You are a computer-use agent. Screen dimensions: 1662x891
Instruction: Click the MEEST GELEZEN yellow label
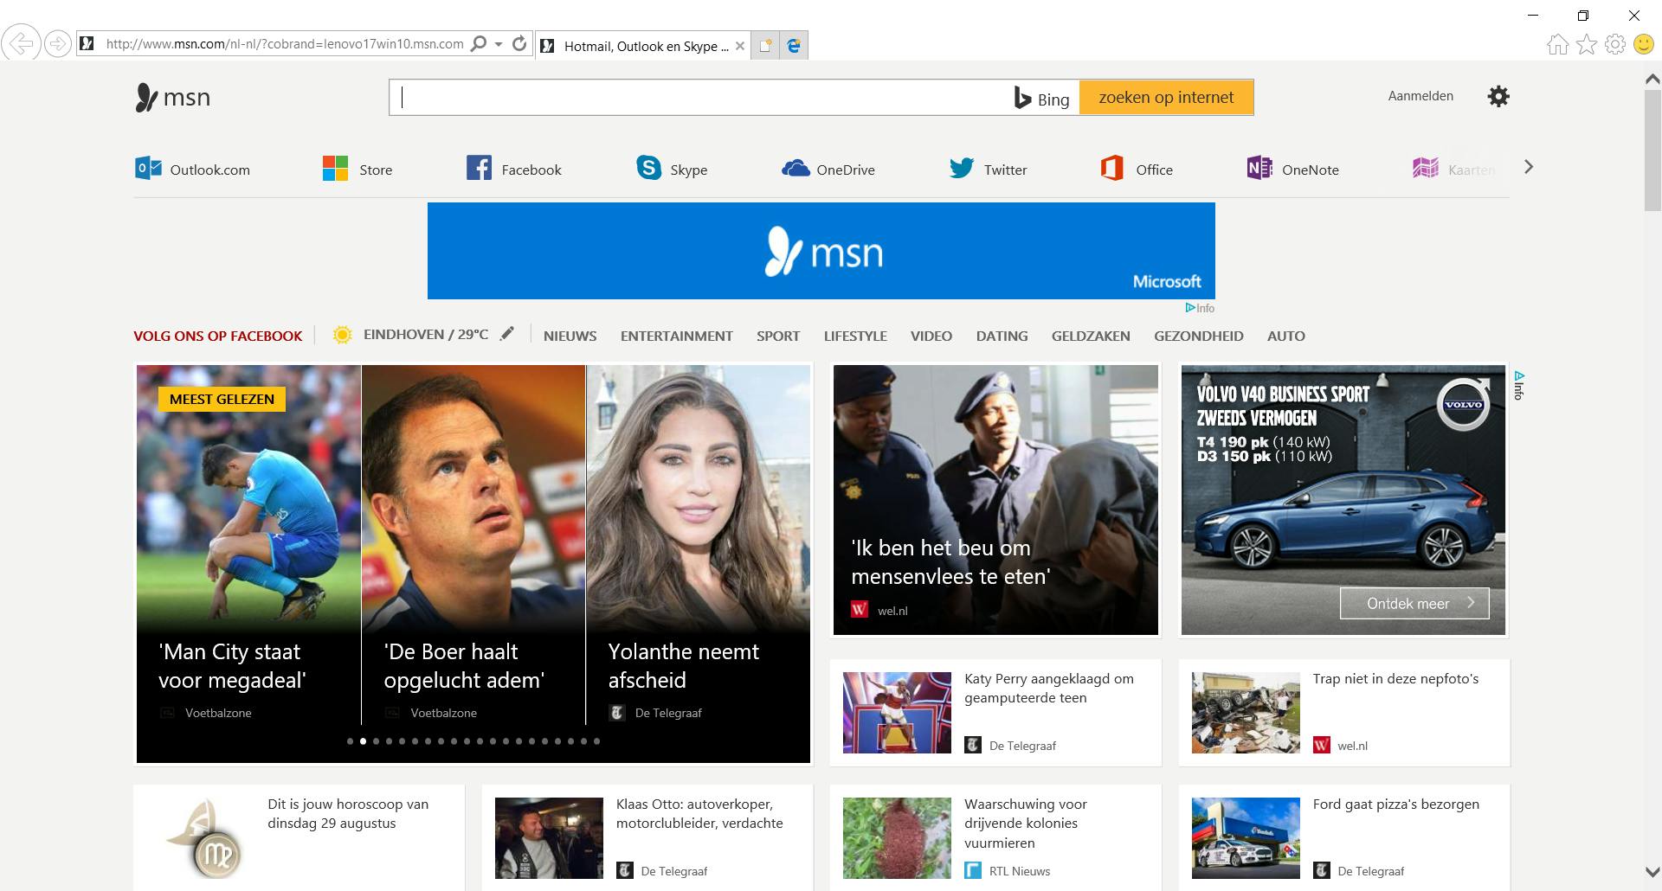tap(222, 399)
